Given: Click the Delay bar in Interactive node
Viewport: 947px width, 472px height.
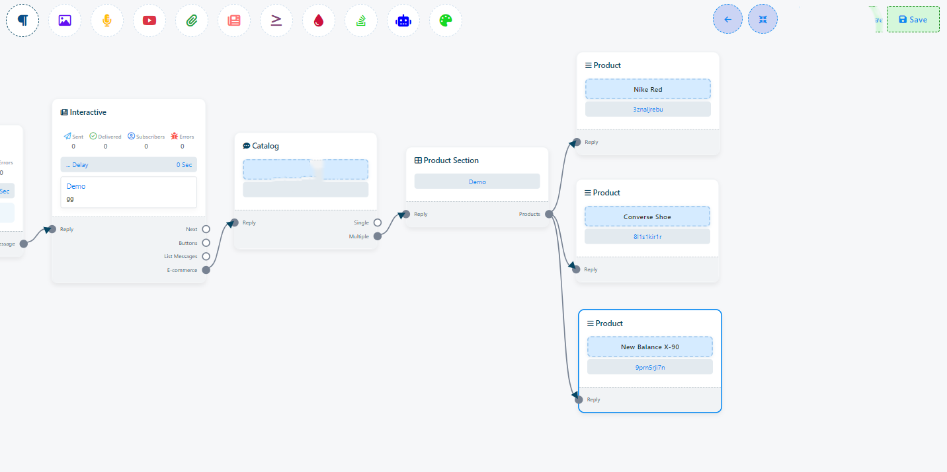Looking at the screenshot, I should pos(128,164).
